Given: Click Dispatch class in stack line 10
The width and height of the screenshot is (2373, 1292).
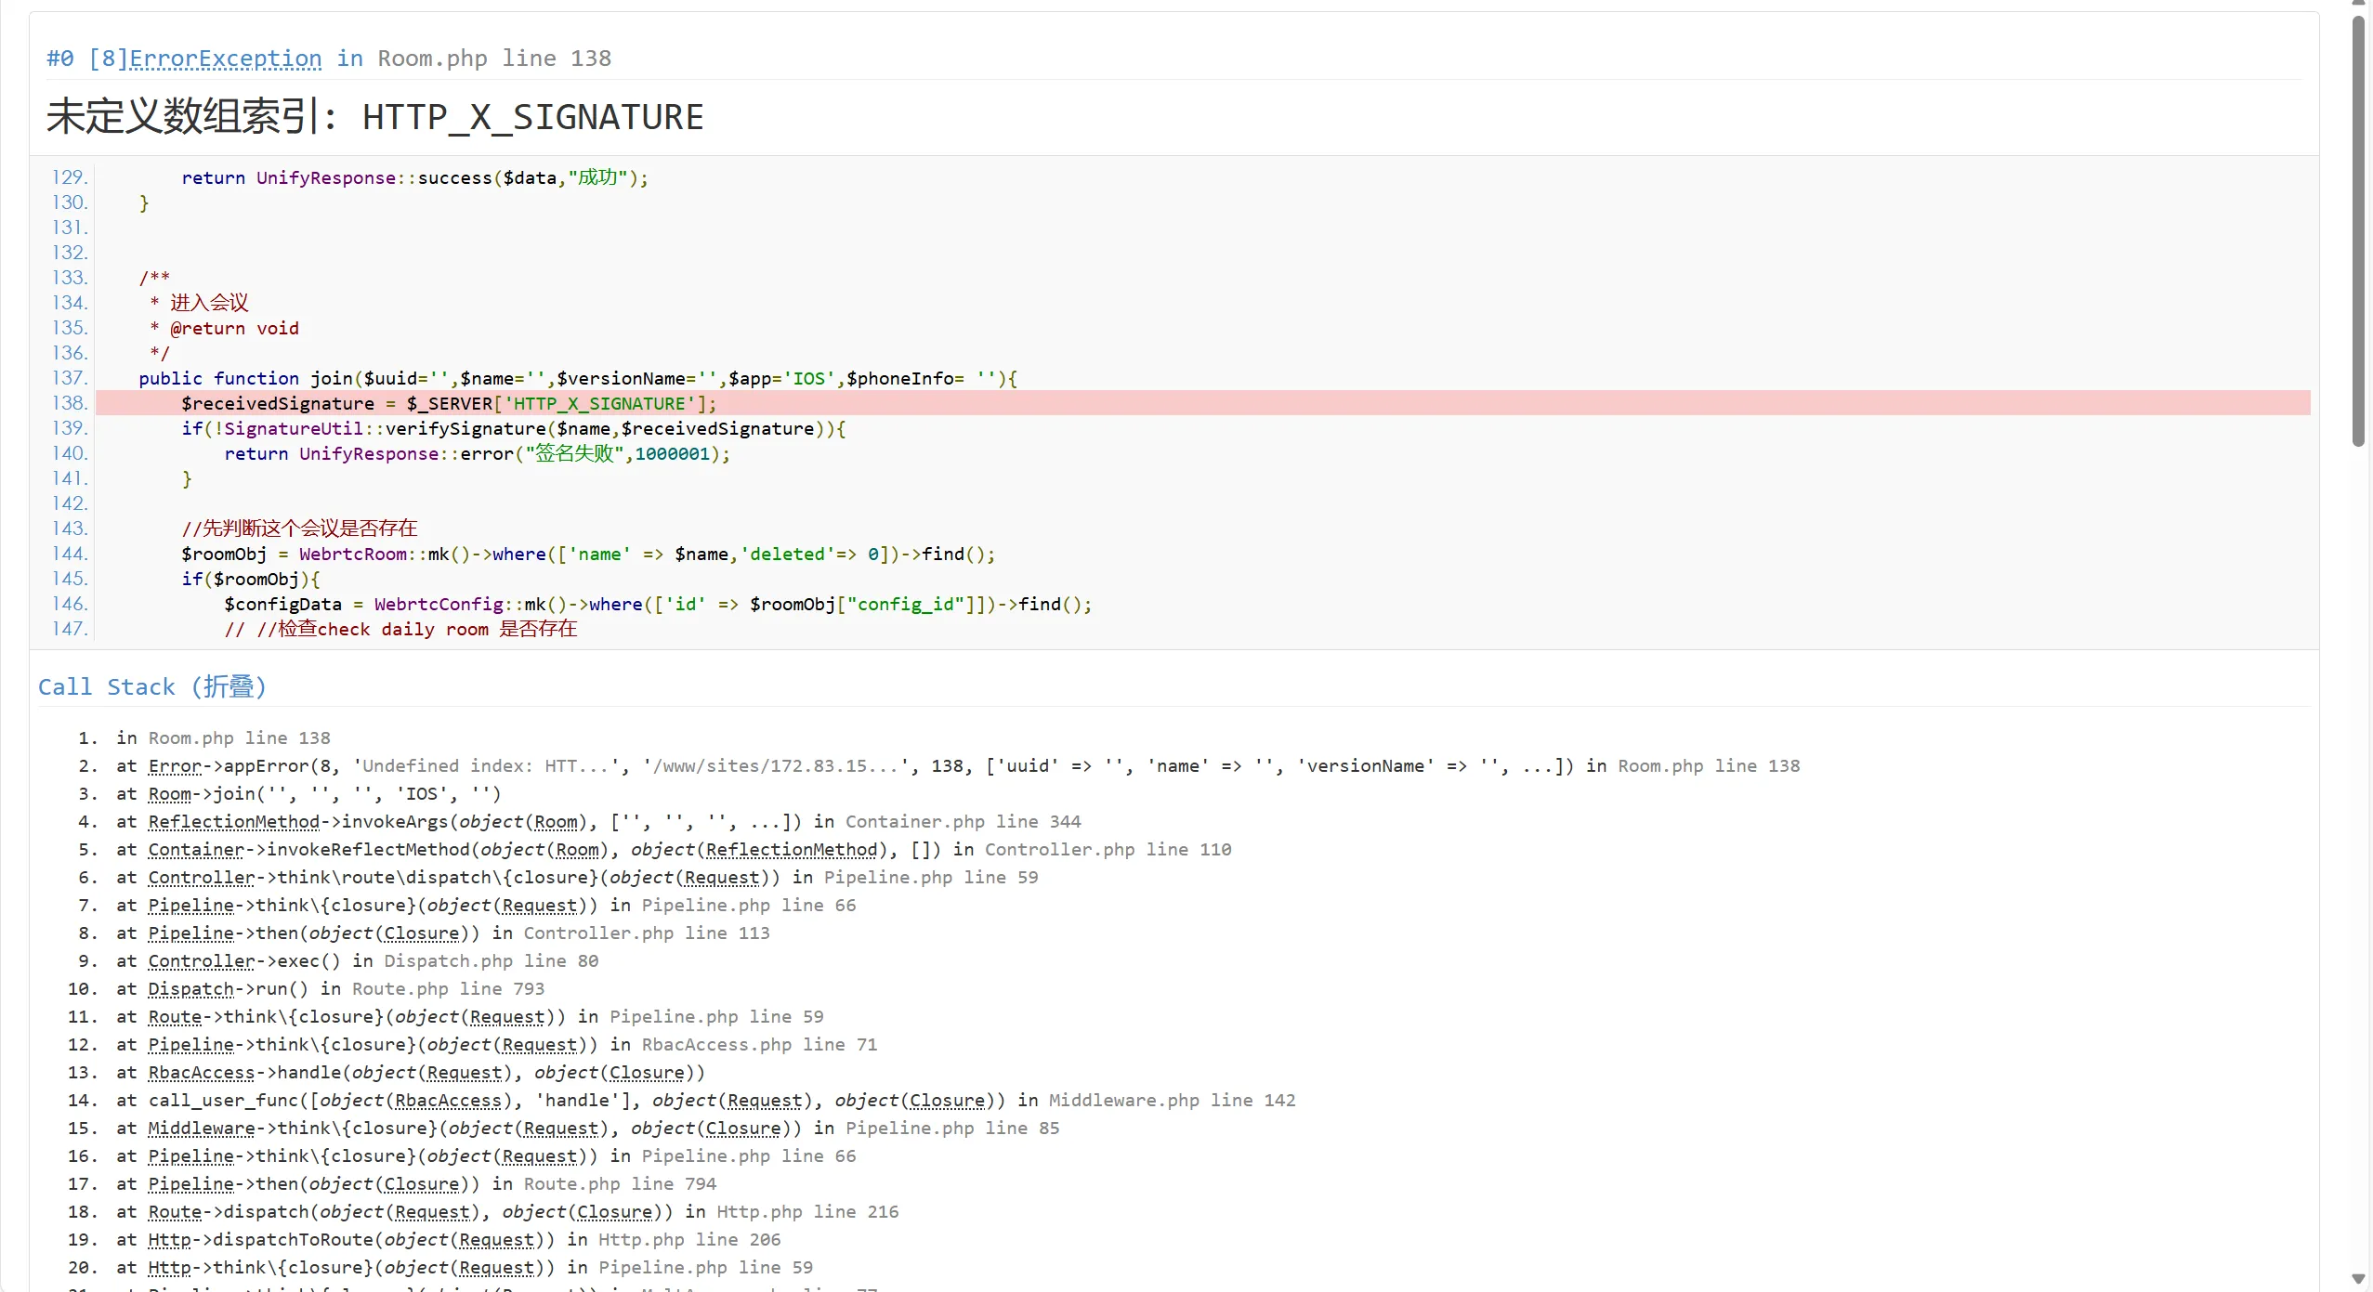Looking at the screenshot, I should [x=190, y=989].
